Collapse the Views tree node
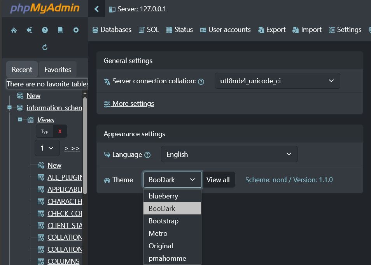 click(20, 119)
